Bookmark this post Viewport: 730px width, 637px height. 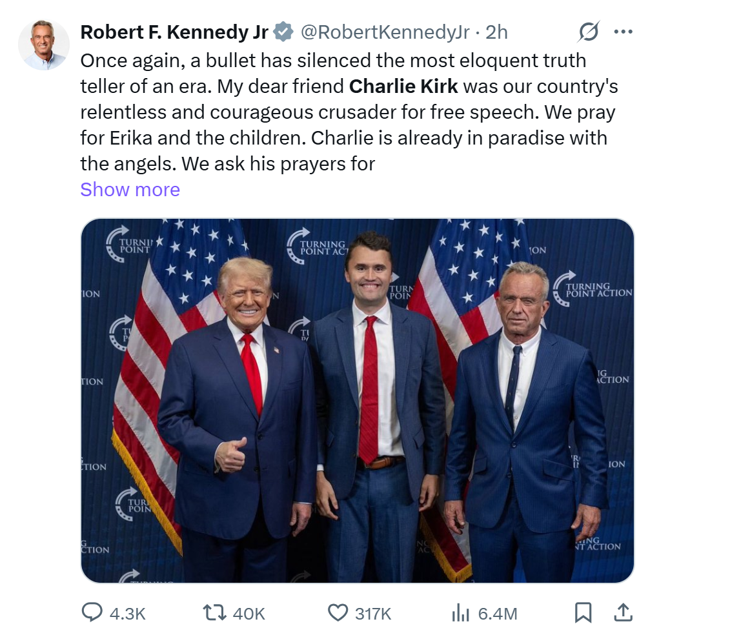pyautogui.click(x=583, y=612)
